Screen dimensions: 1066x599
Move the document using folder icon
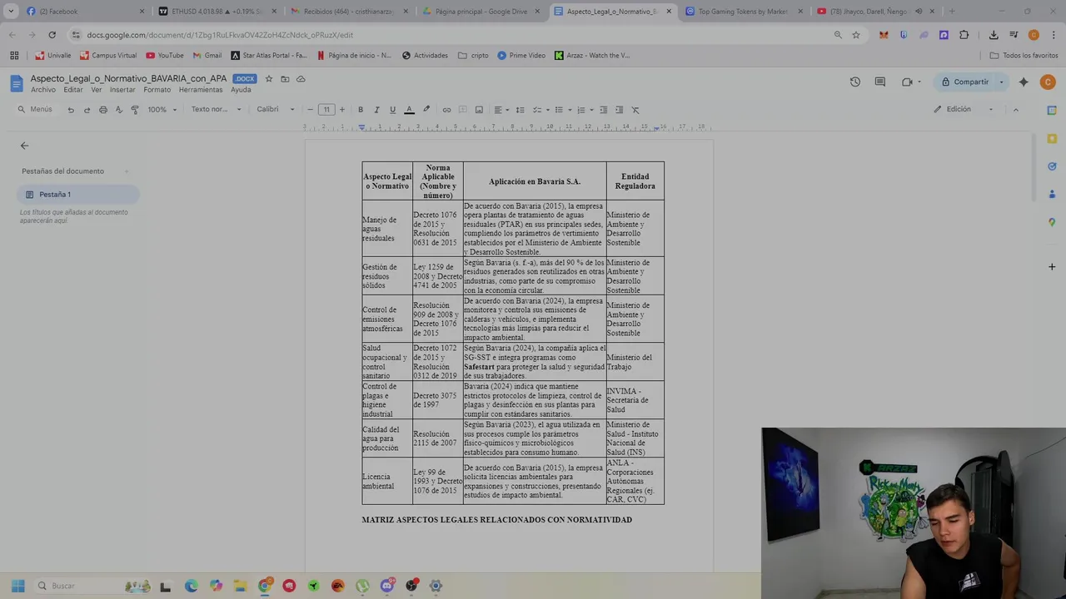coord(285,79)
